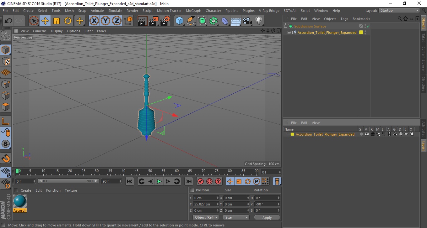Screen dimensions: 427x228
Task: Open the array modeling objects icon
Action: [x=213, y=21]
